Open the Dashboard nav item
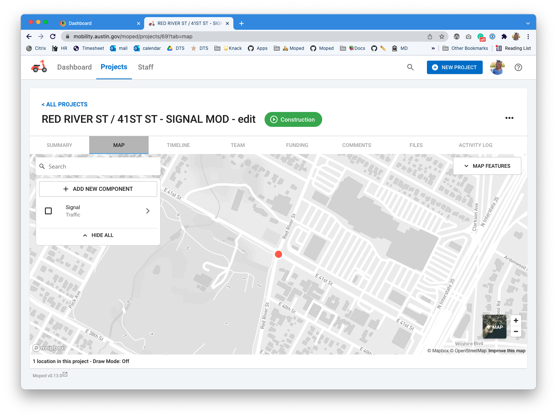 point(74,67)
